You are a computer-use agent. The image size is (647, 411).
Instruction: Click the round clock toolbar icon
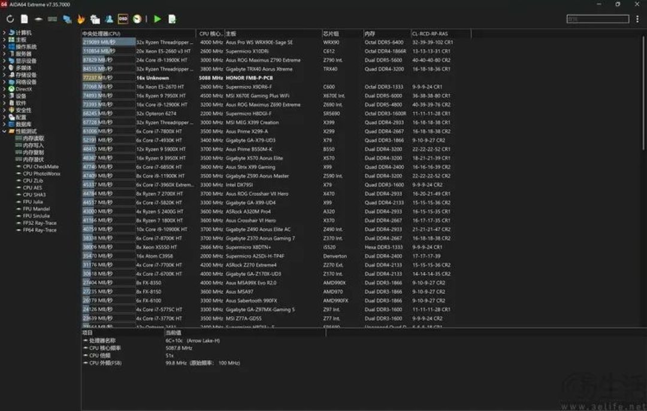[x=137, y=19]
